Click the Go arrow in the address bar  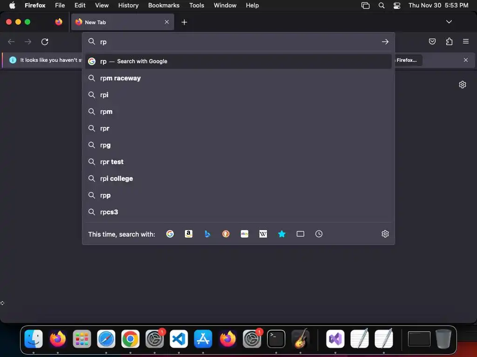tap(385, 41)
